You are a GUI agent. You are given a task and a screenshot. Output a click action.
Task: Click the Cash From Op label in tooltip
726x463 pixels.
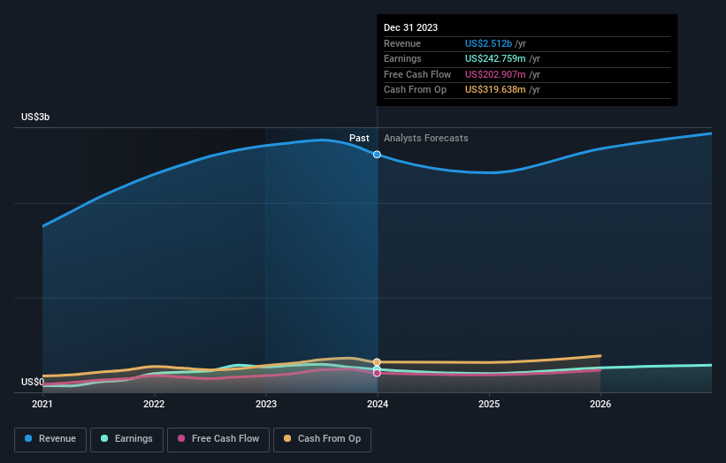pyautogui.click(x=415, y=90)
